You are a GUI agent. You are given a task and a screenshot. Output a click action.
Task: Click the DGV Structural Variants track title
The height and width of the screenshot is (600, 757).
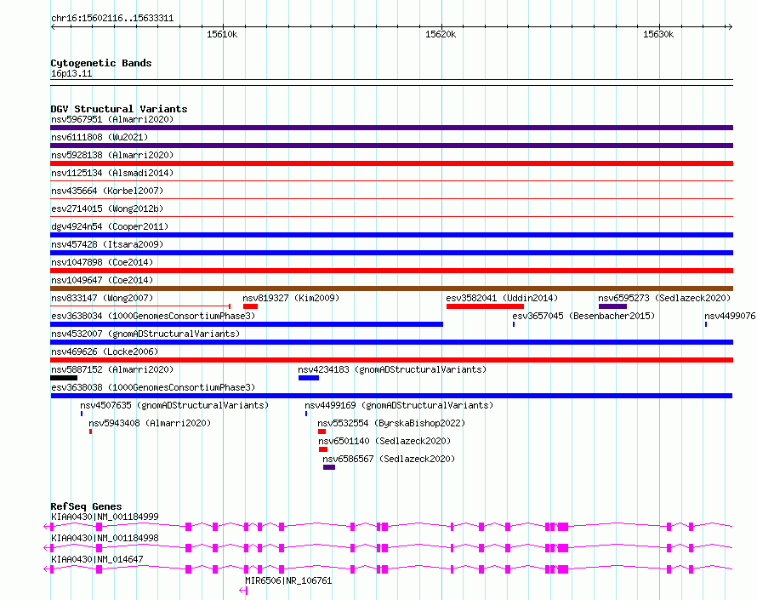point(119,109)
